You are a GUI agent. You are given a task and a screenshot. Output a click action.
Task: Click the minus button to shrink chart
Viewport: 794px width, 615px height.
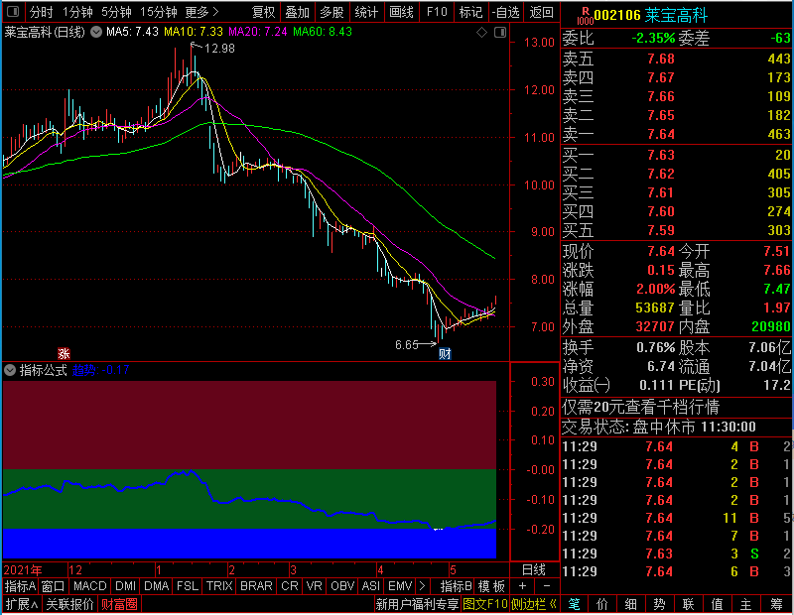click(x=547, y=586)
